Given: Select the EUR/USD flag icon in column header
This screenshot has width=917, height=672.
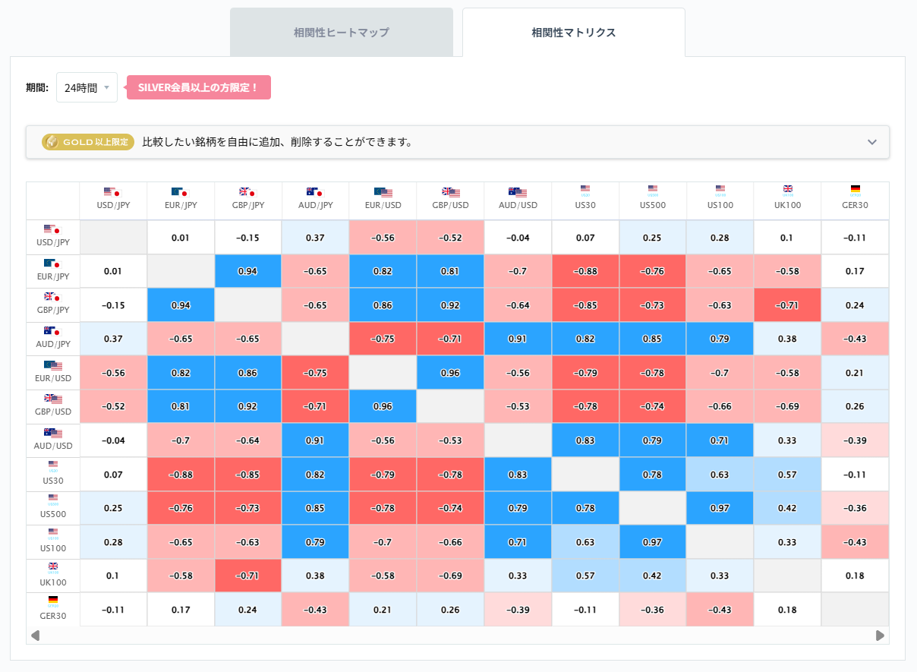Looking at the screenshot, I should tap(383, 193).
